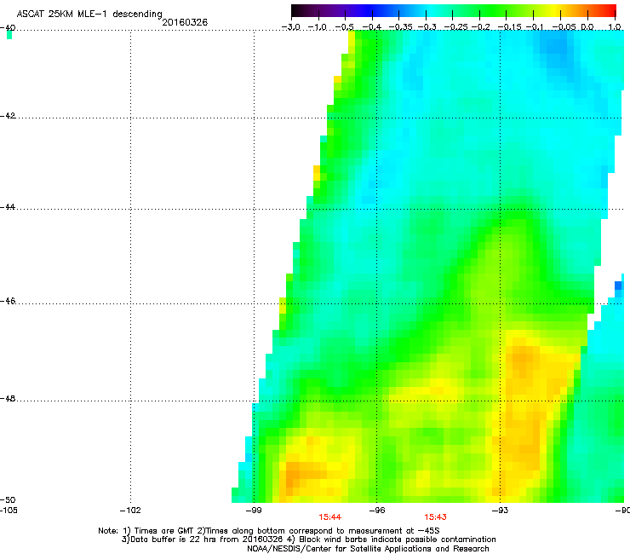Click the colorbar label -1.0
This screenshot has width=630, height=554.
pos(318,27)
